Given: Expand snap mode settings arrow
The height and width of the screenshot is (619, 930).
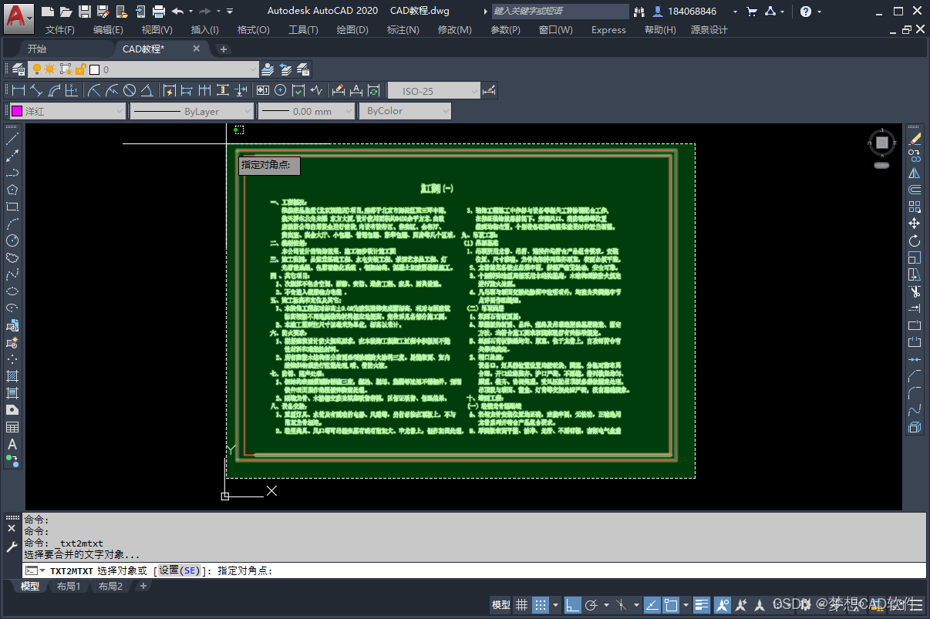Looking at the screenshot, I should tap(555, 604).
